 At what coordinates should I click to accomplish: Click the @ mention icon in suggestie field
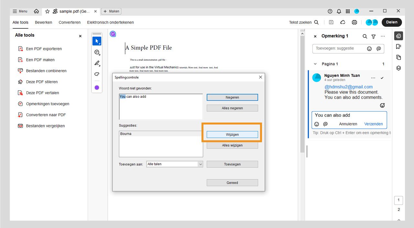(x=378, y=49)
